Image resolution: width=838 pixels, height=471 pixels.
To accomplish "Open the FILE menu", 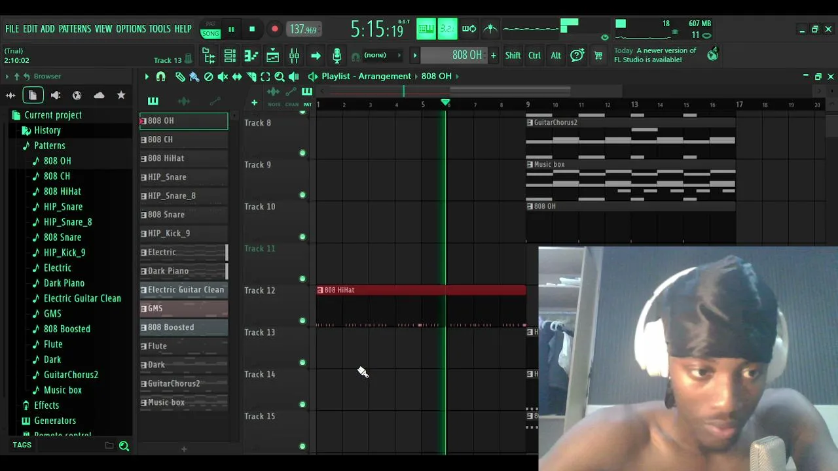I will point(12,29).
